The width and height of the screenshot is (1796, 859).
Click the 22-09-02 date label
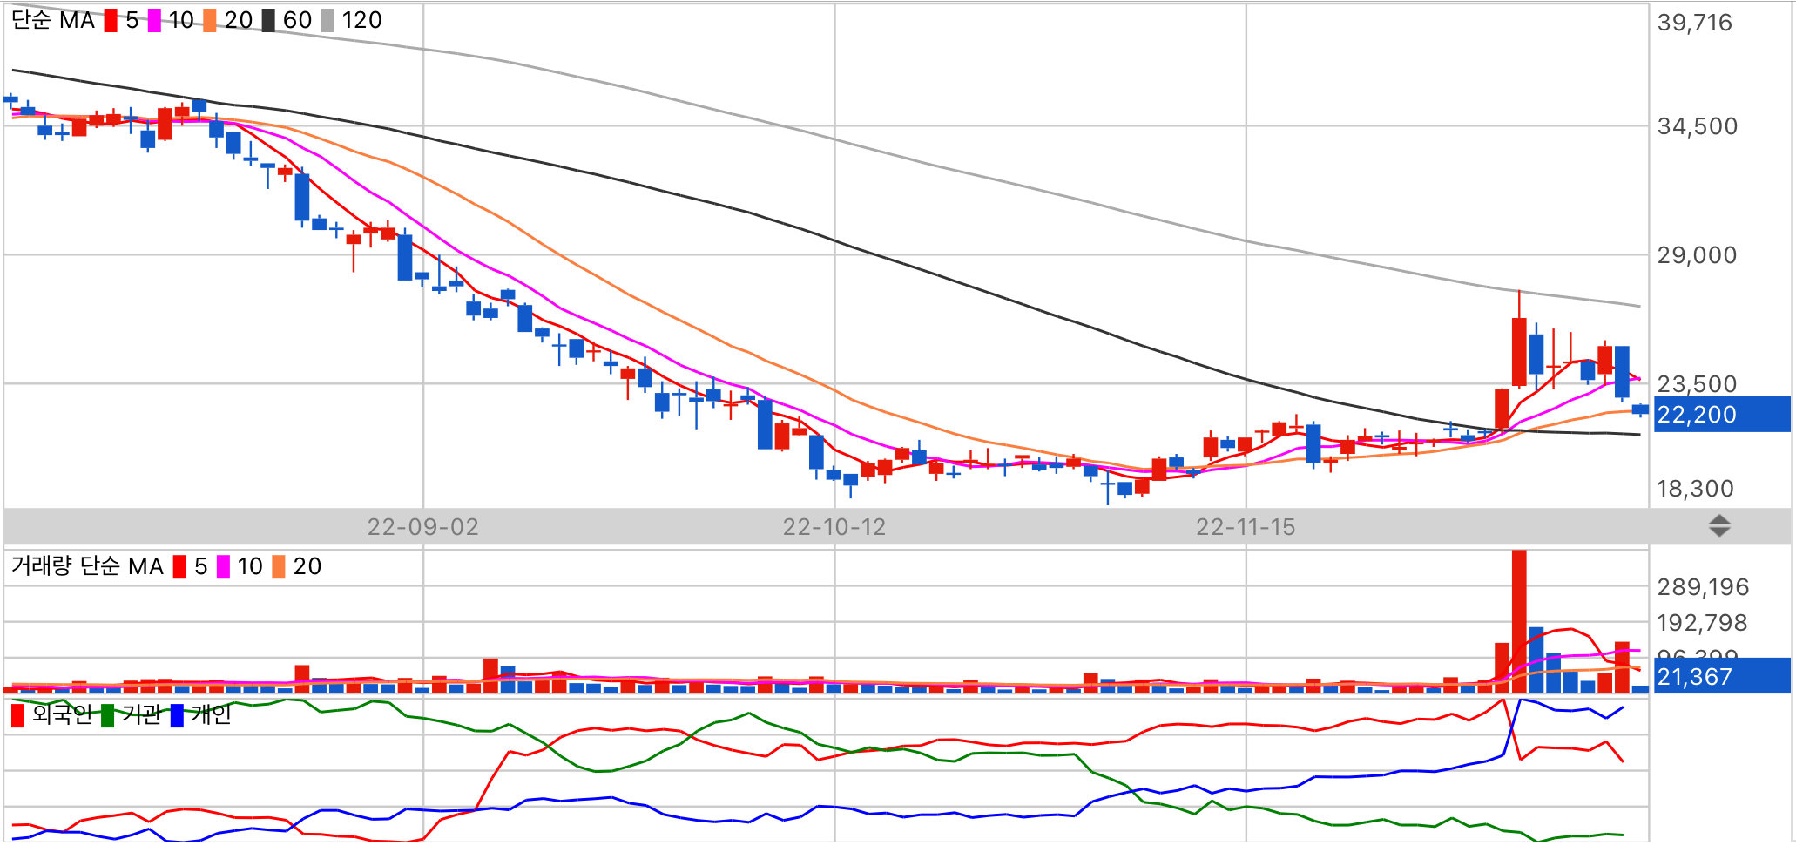(x=422, y=527)
